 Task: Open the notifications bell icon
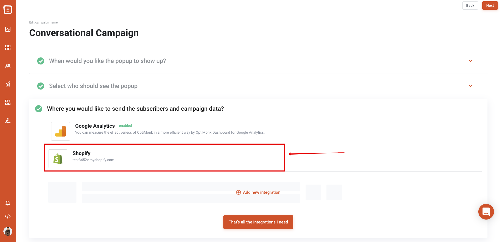pyautogui.click(x=8, y=203)
